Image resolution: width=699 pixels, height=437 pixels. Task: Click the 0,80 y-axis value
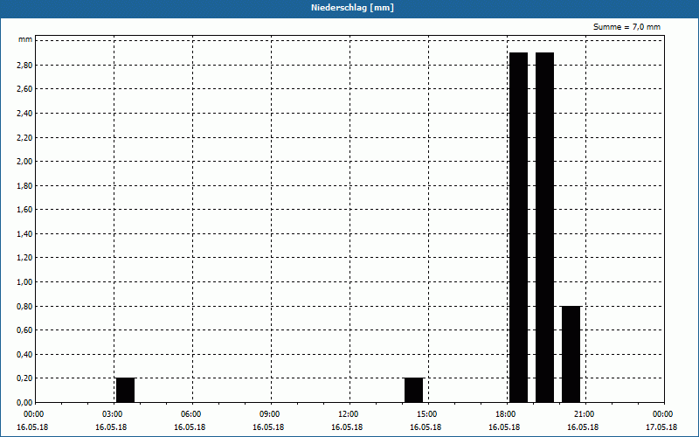click(24, 306)
